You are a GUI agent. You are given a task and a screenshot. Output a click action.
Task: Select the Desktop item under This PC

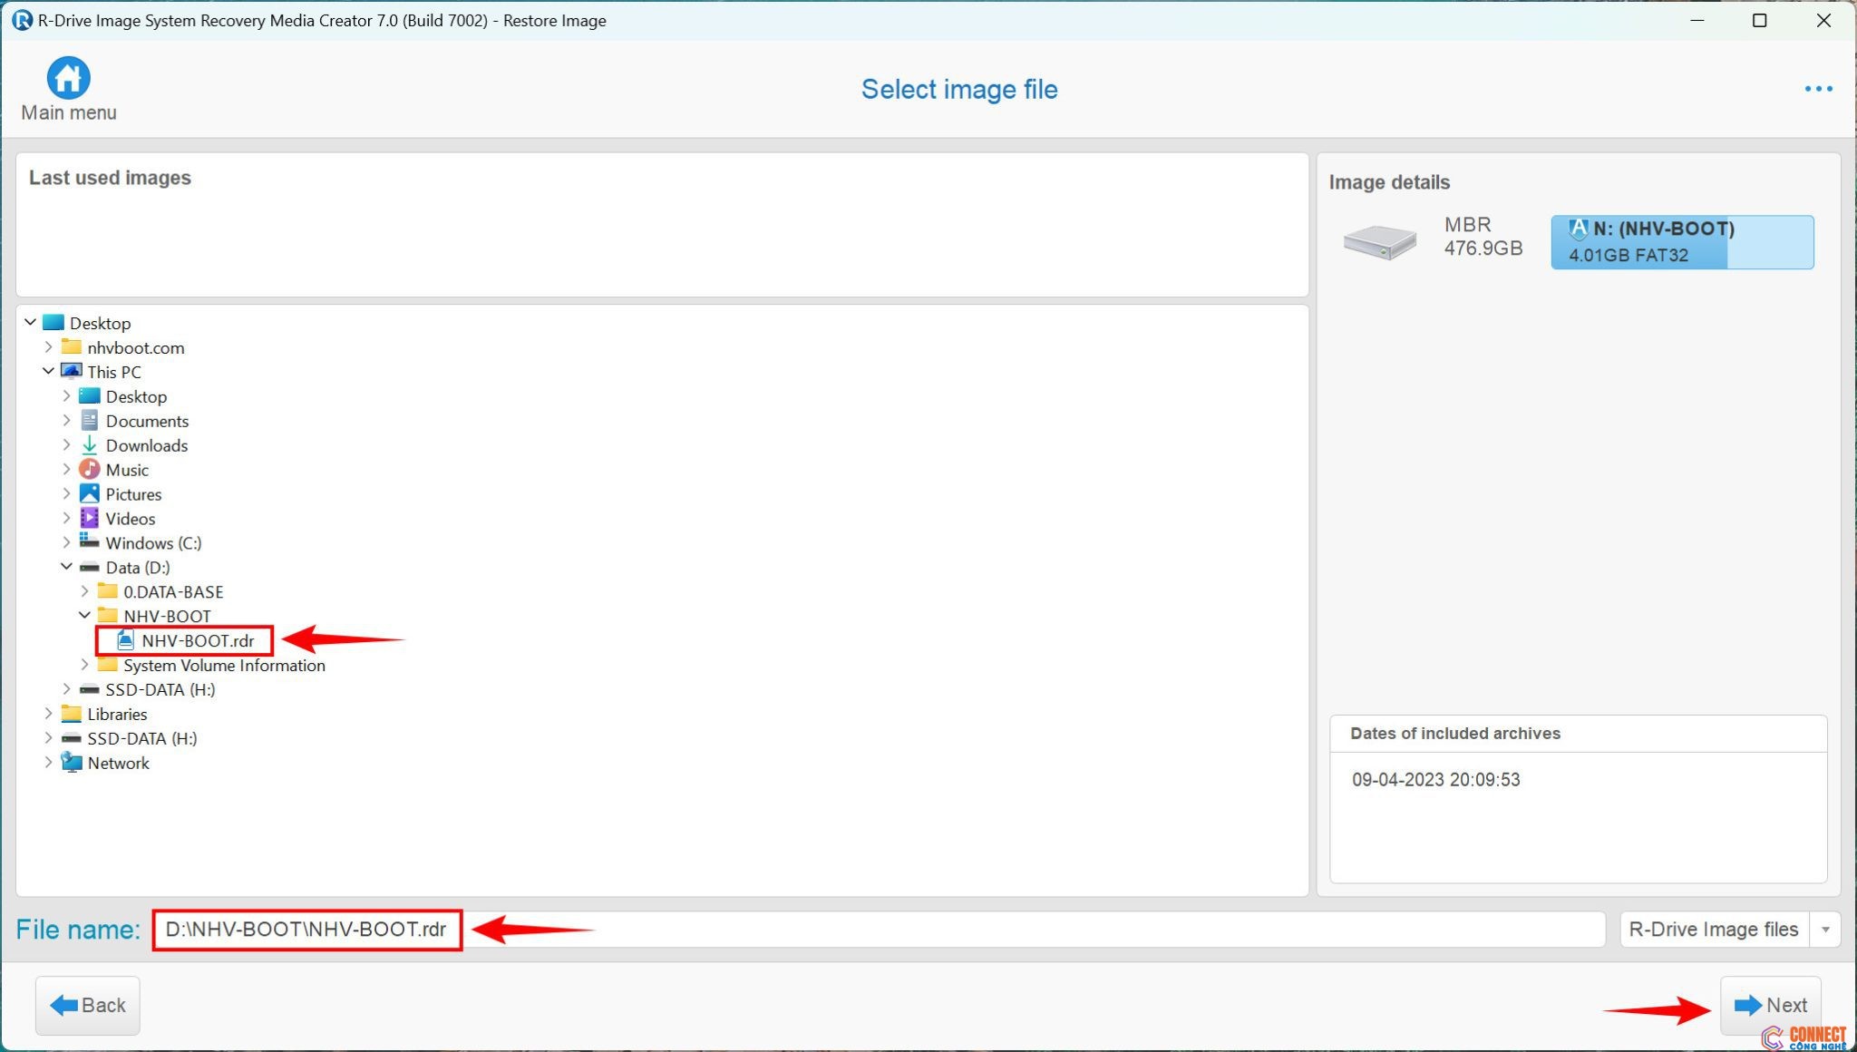pos(136,396)
